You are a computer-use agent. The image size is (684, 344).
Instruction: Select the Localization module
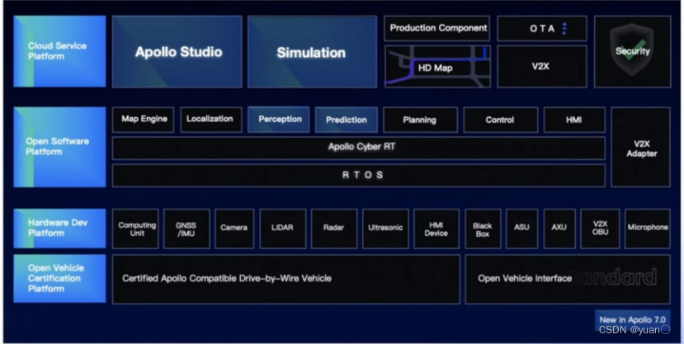point(211,120)
